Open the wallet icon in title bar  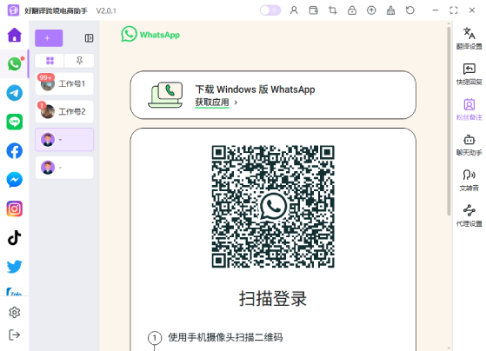[x=313, y=10]
